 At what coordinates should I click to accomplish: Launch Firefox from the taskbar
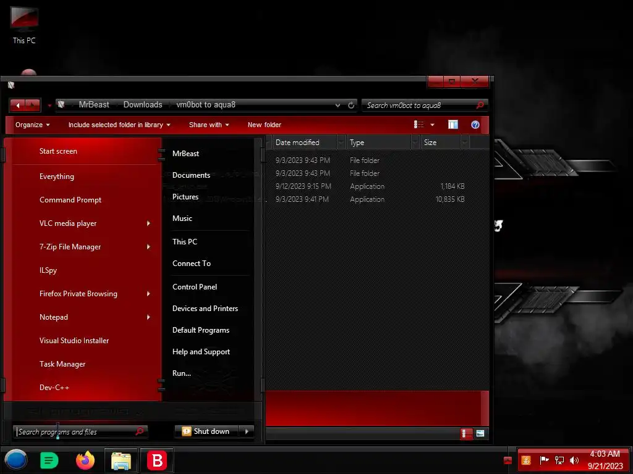point(85,460)
